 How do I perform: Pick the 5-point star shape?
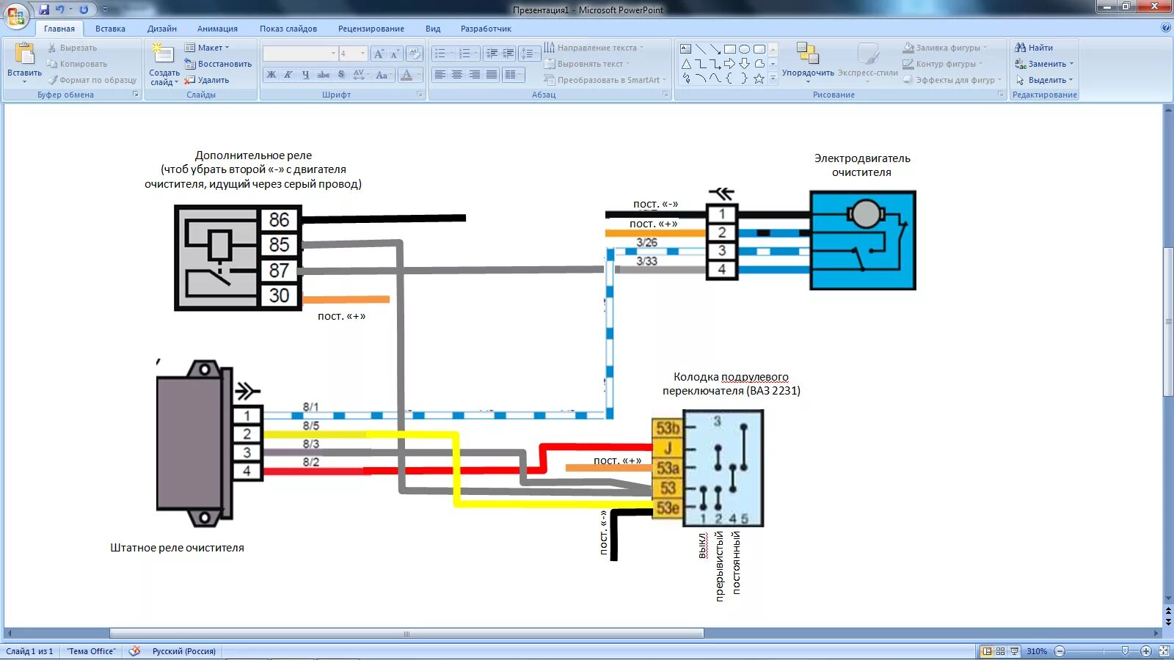(x=759, y=78)
